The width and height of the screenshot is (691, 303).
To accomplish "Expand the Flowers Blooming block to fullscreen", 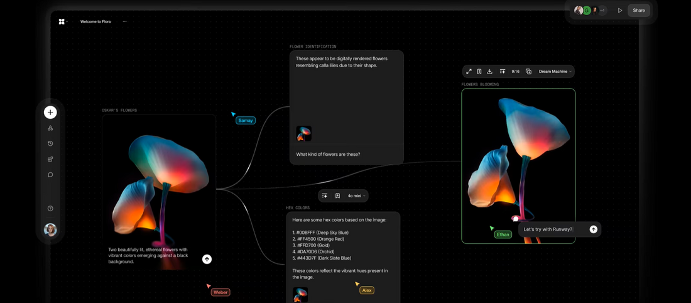I will [469, 72].
